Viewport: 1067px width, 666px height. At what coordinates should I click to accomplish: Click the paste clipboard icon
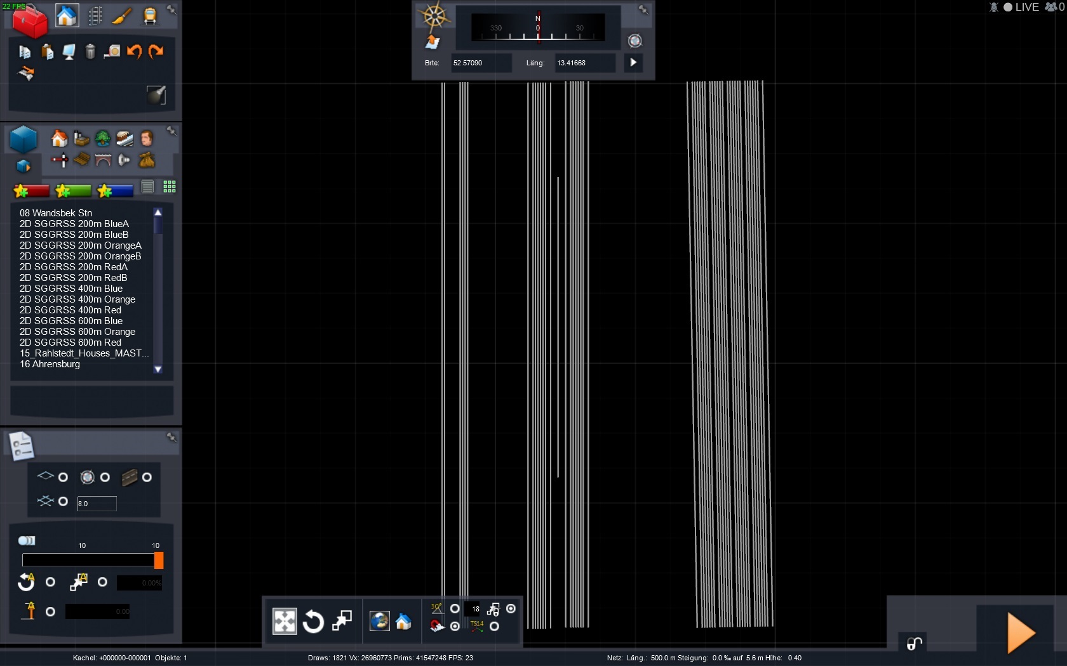[47, 51]
